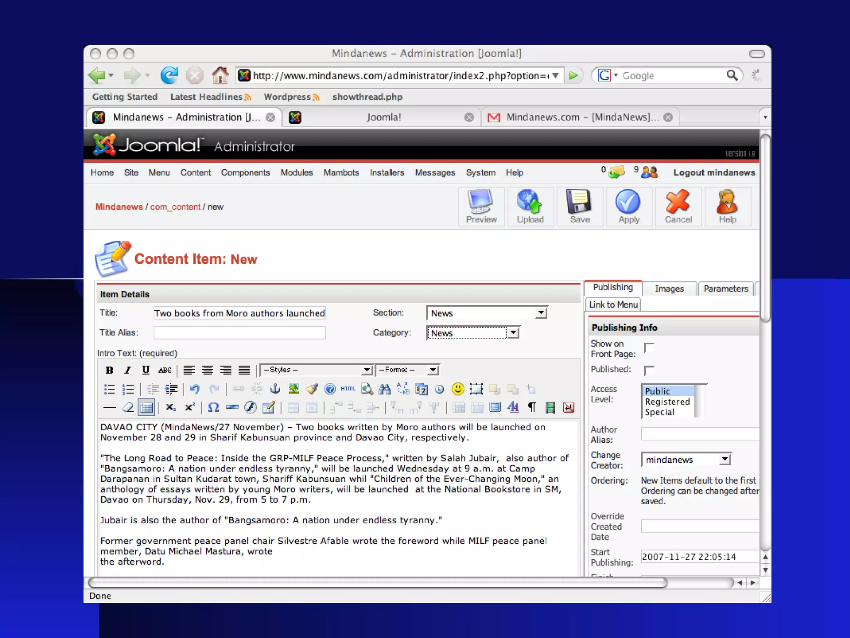
Task: Open Wordpress bookmark
Action: click(x=291, y=97)
